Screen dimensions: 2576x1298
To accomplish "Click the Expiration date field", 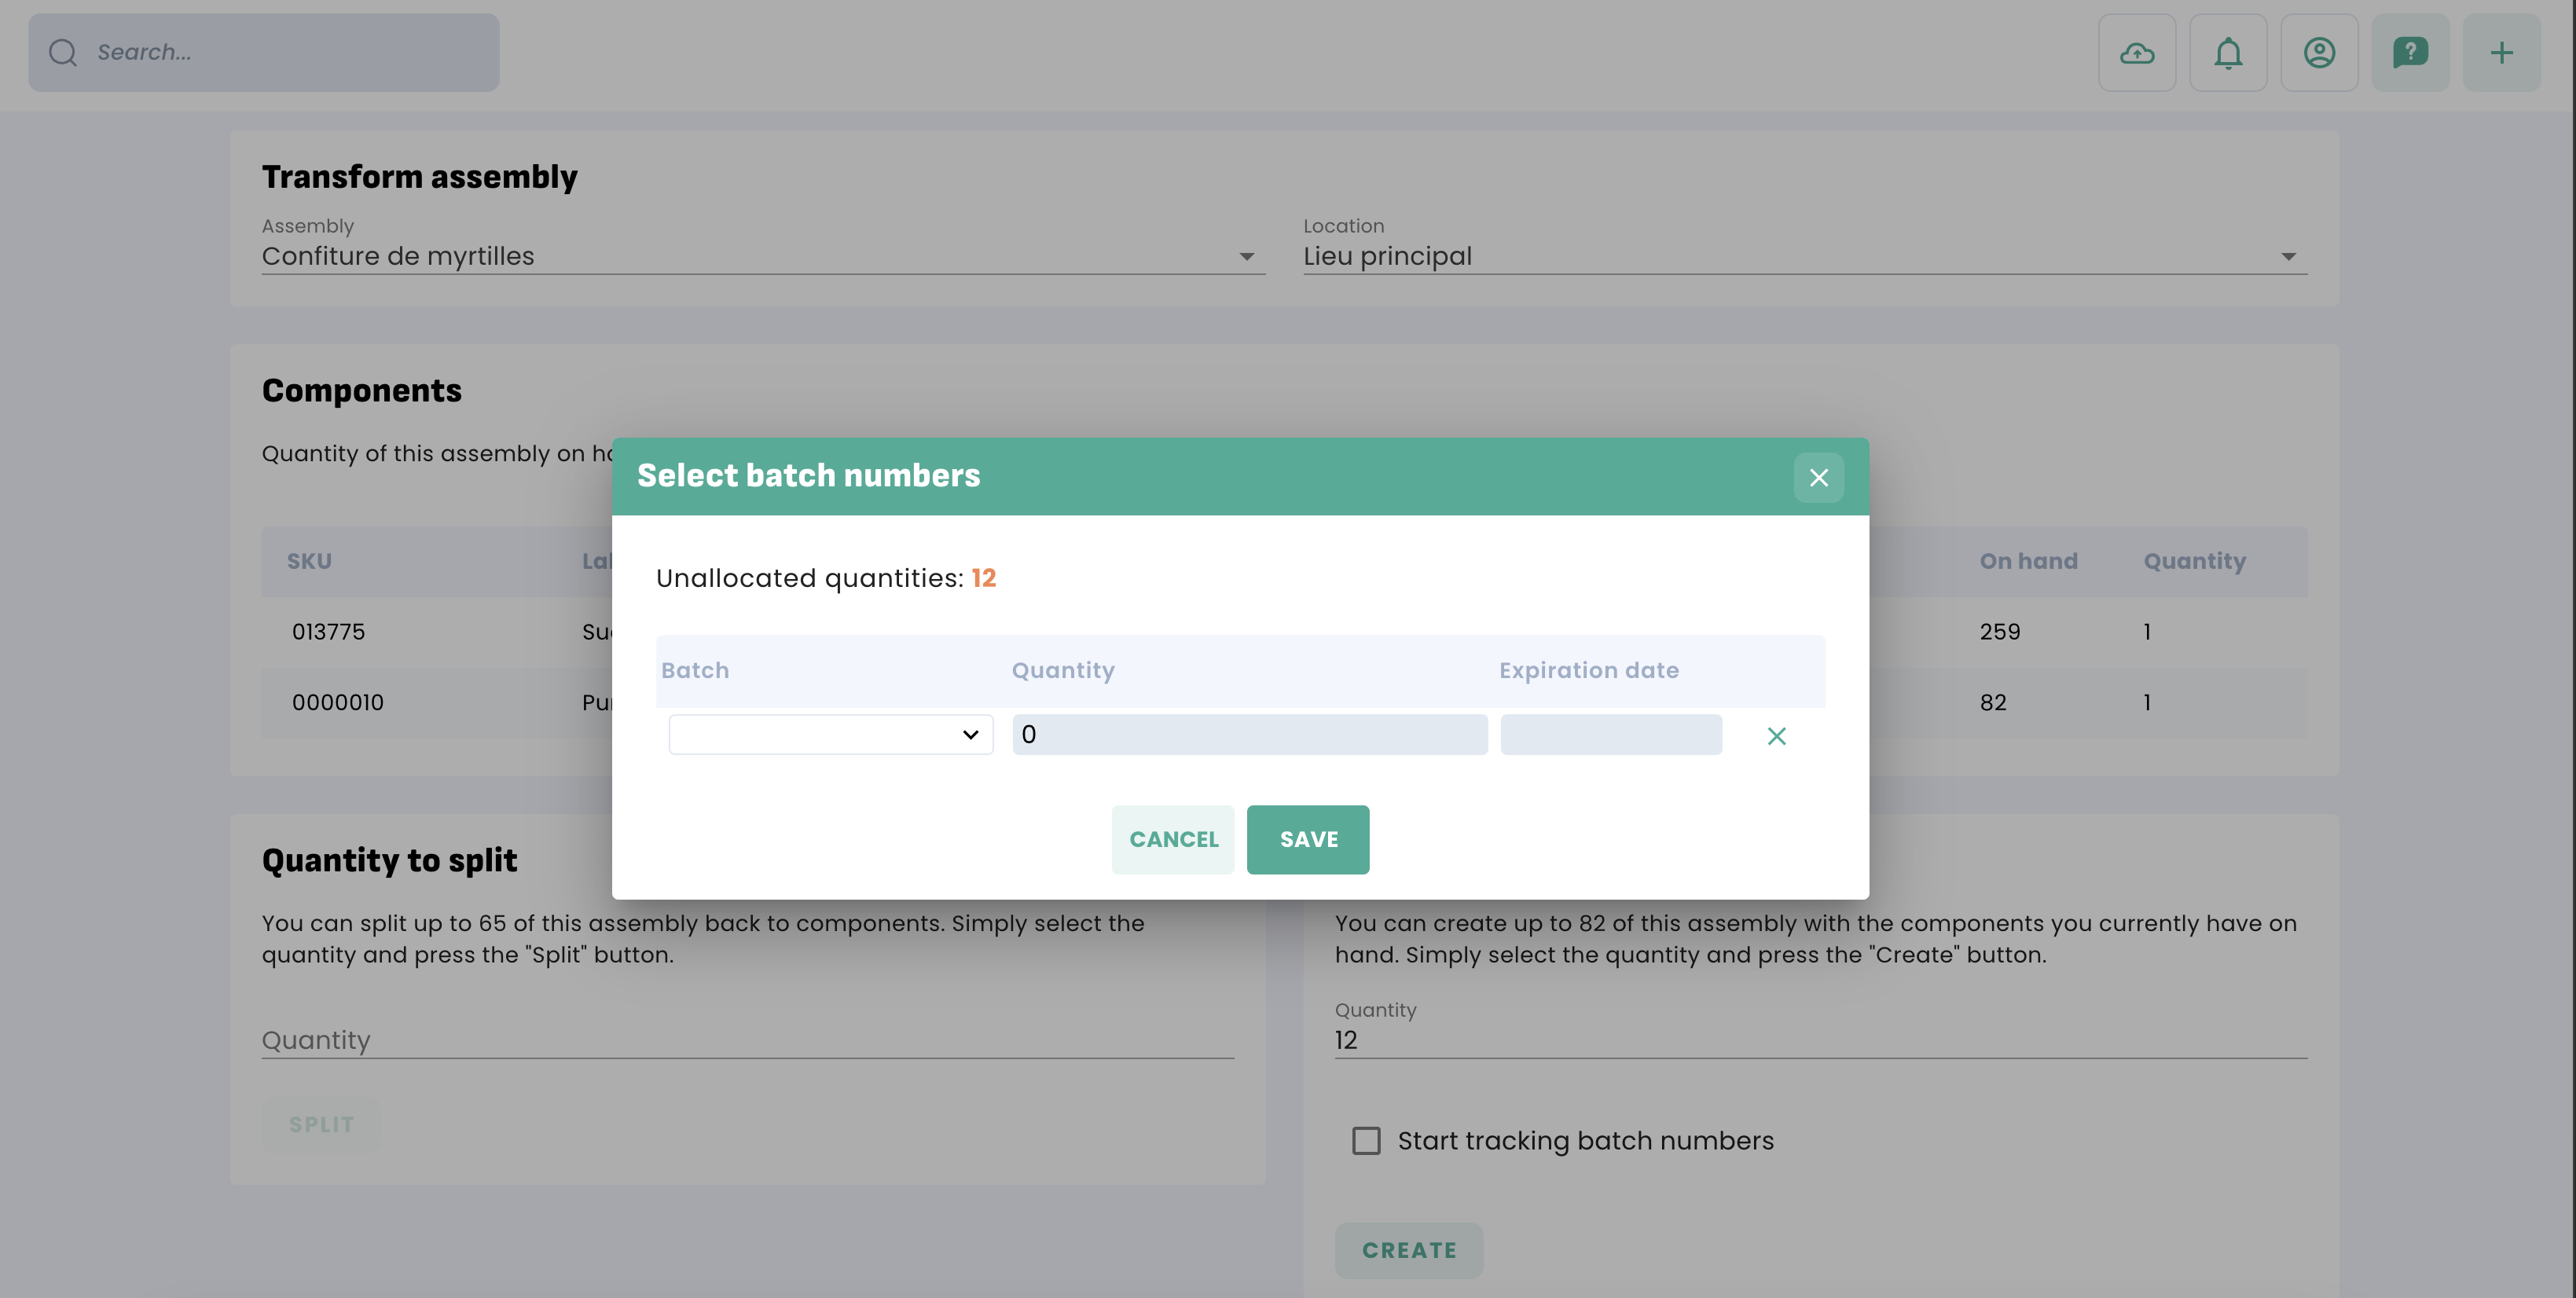I will click(x=1610, y=735).
